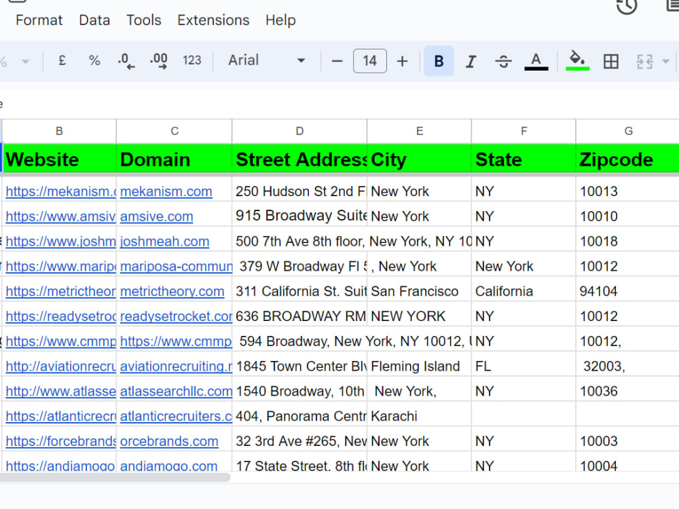Open the Help menu
This screenshot has height=509, width=679.
[x=280, y=20]
